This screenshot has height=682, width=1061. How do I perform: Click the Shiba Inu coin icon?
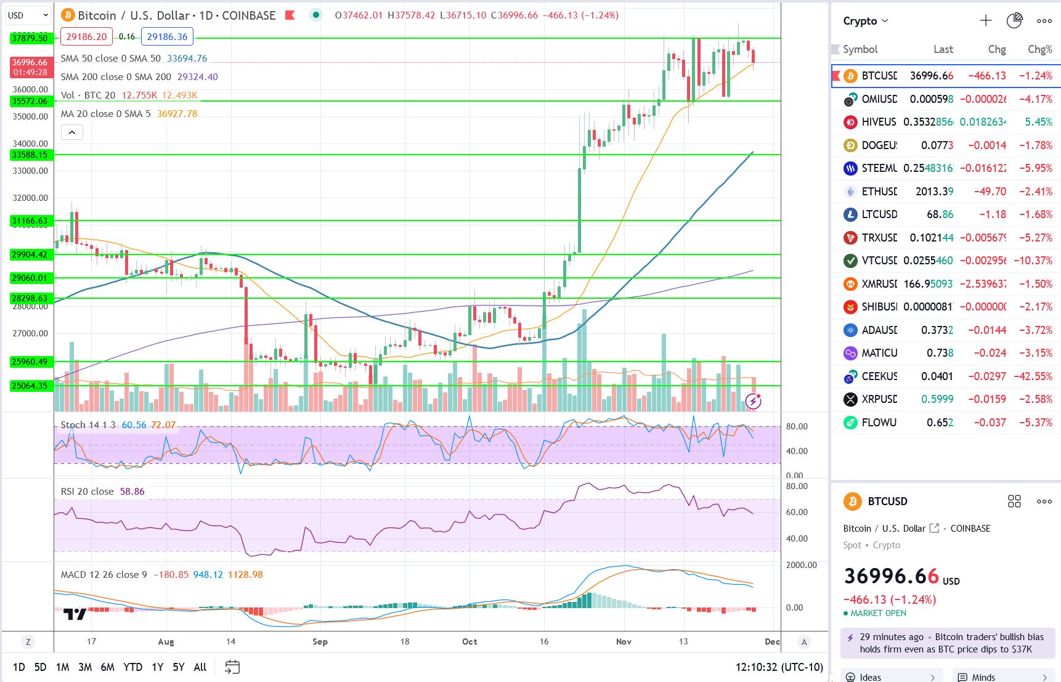coord(850,307)
